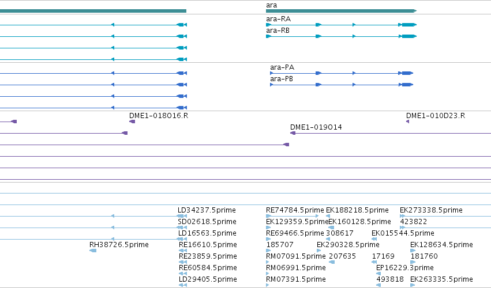Select the 'ara' gene label
This screenshot has height=288, width=491.
pos(272,5)
